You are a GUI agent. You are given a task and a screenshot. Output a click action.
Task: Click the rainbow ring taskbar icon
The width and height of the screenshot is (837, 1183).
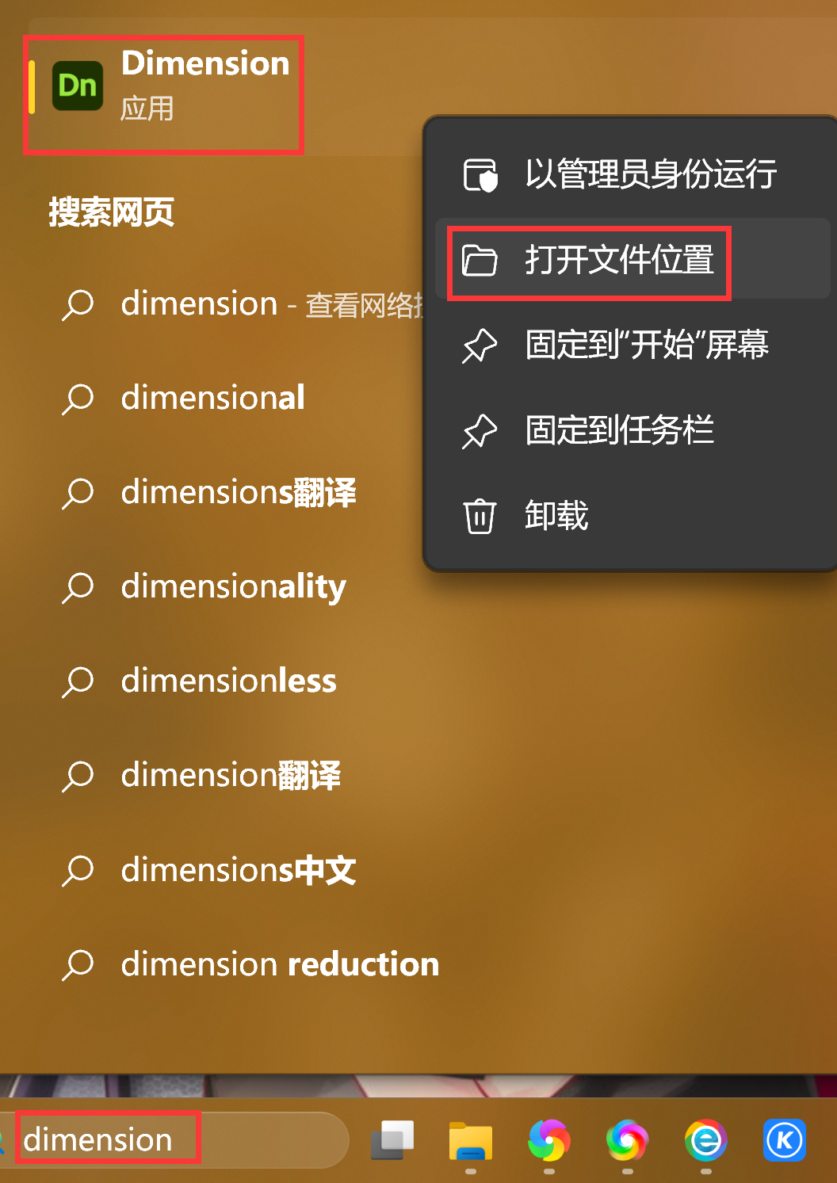pos(627,1141)
